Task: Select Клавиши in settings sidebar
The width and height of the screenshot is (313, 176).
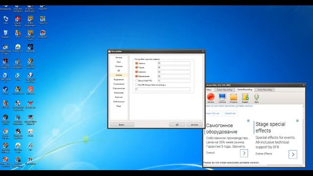Action: 118,75
